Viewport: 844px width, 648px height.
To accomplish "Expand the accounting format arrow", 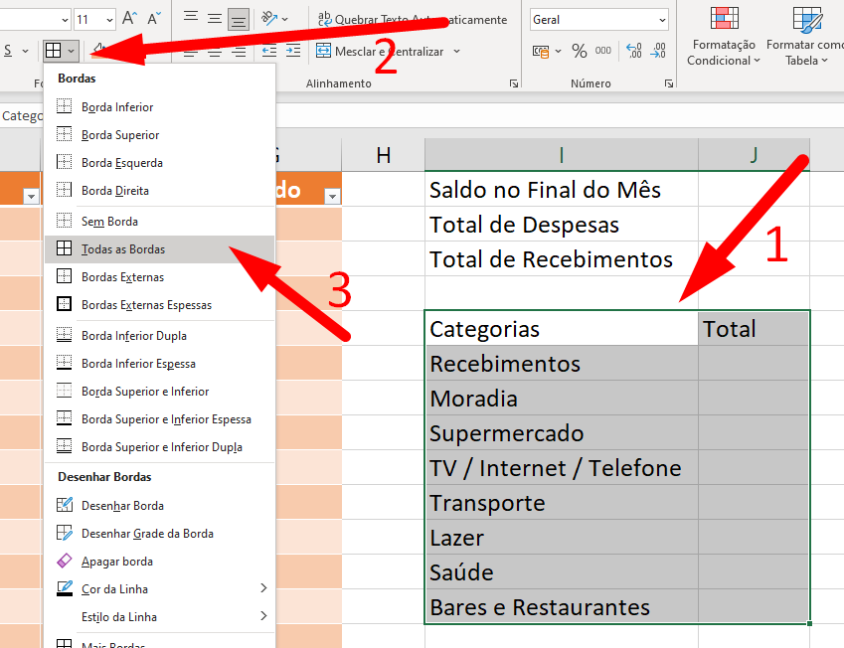I will 558,51.
